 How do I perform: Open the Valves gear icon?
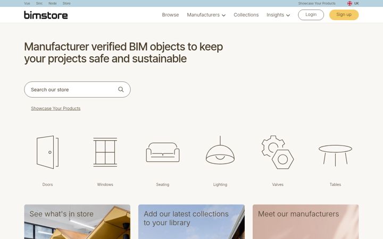coord(278,152)
